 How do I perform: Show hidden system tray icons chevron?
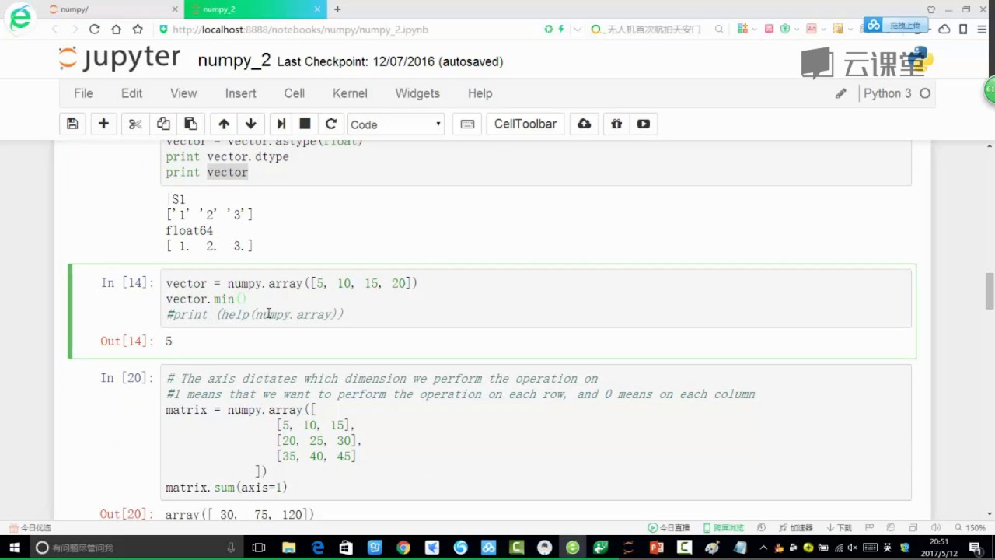[764, 548]
